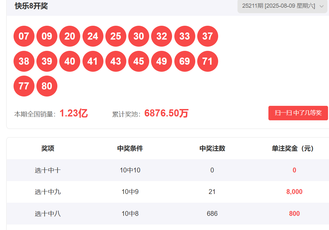Click the 6876.50万 prize pool figure
329x230 pixels.
point(166,113)
